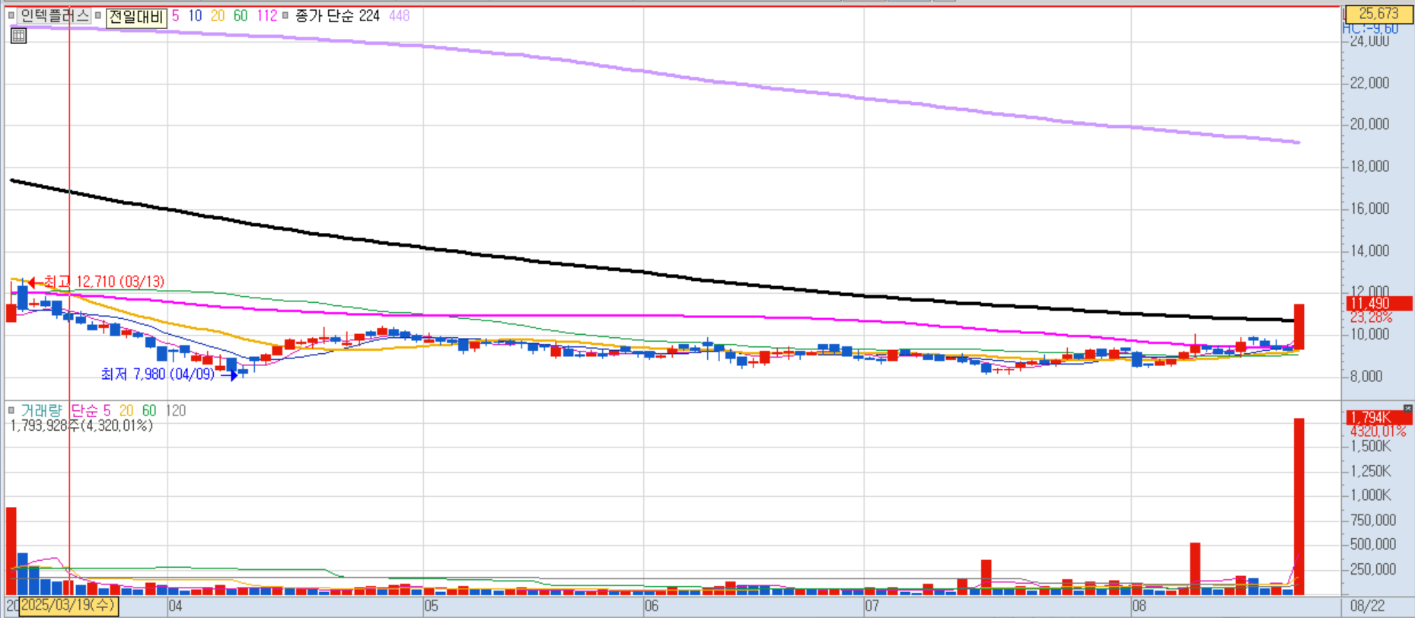Click the HC:-9.60 label on axis
The width and height of the screenshot is (1415, 618).
point(1370,28)
